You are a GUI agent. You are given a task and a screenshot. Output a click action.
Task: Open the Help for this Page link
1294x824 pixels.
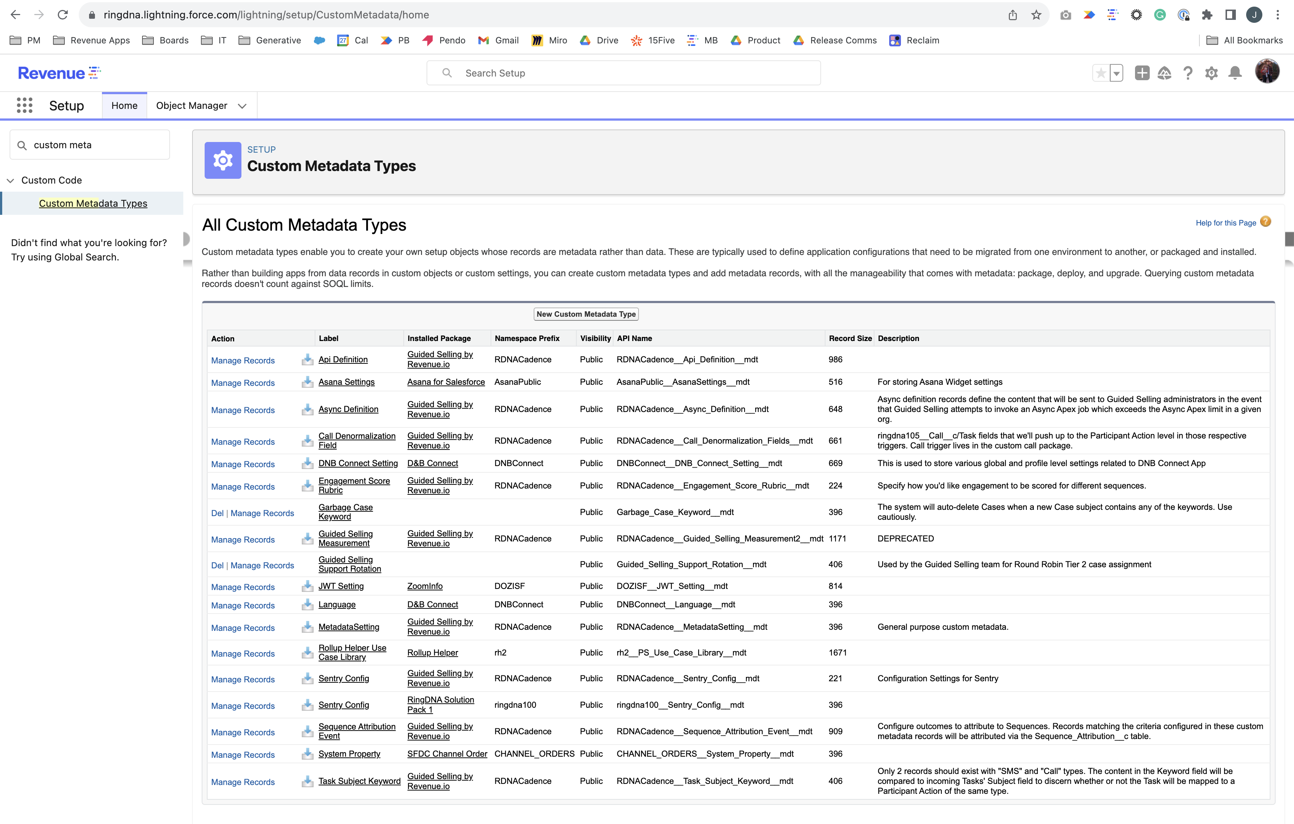pyautogui.click(x=1226, y=223)
